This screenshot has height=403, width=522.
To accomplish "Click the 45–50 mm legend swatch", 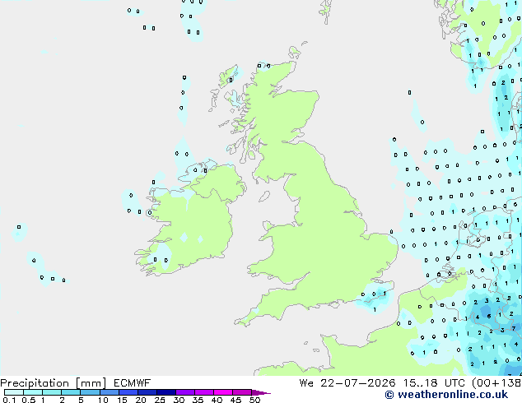I will point(242,392).
